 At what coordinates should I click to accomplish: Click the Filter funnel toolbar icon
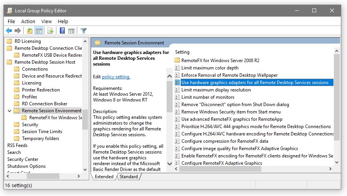(x=83, y=31)
